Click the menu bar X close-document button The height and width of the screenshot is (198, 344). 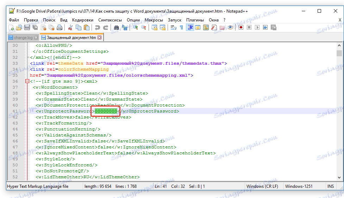(340, 20)
